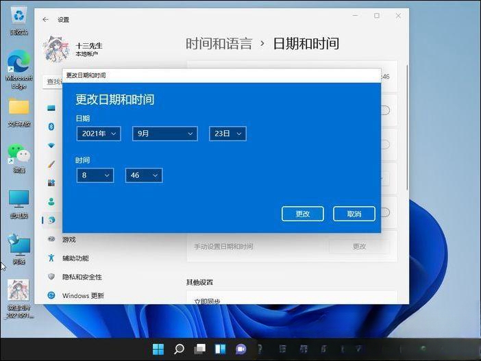Open the Recycle Bin desktop icon
The height and width of the screenshot is (361, 481).
point(19,21)
